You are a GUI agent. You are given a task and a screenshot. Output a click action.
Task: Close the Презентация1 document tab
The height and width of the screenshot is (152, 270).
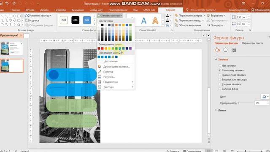[x=21, y=35]
